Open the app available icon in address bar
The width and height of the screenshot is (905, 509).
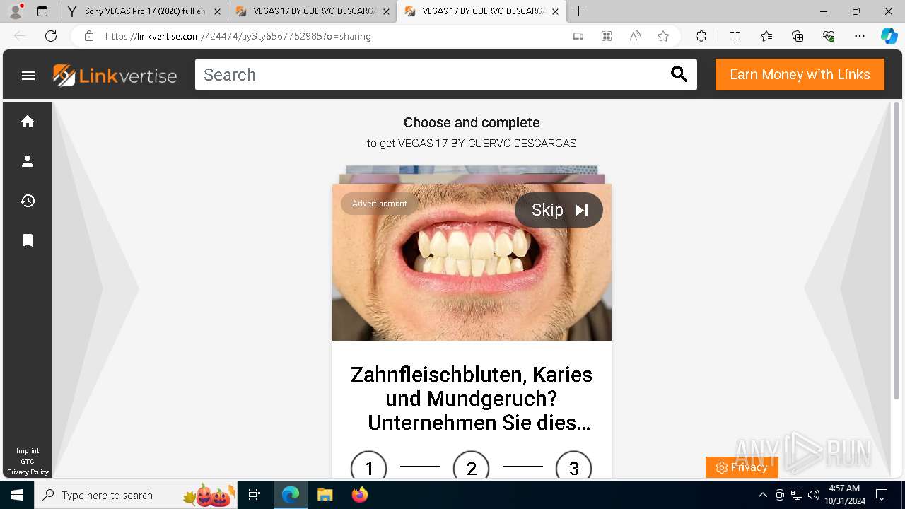(x=578, y=36)
